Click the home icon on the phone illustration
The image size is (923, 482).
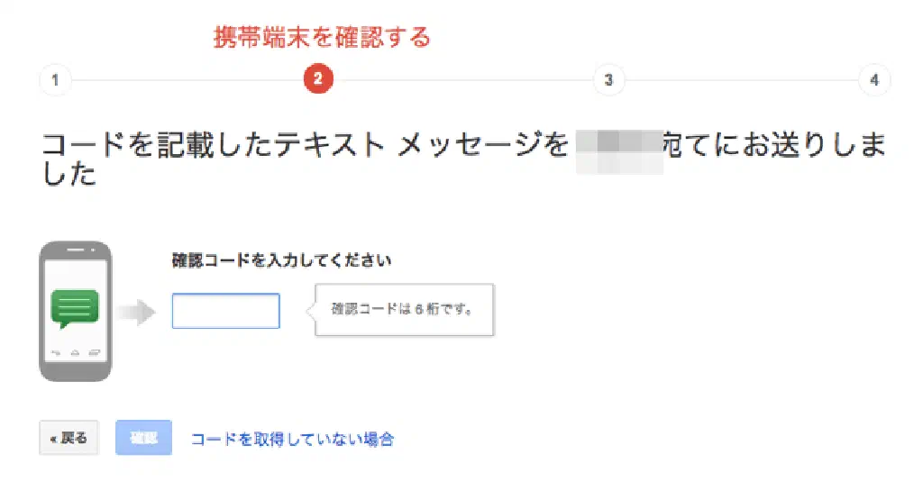75,351
